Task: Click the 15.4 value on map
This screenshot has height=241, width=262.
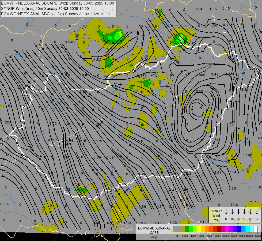Action: [x=199, y=9]
